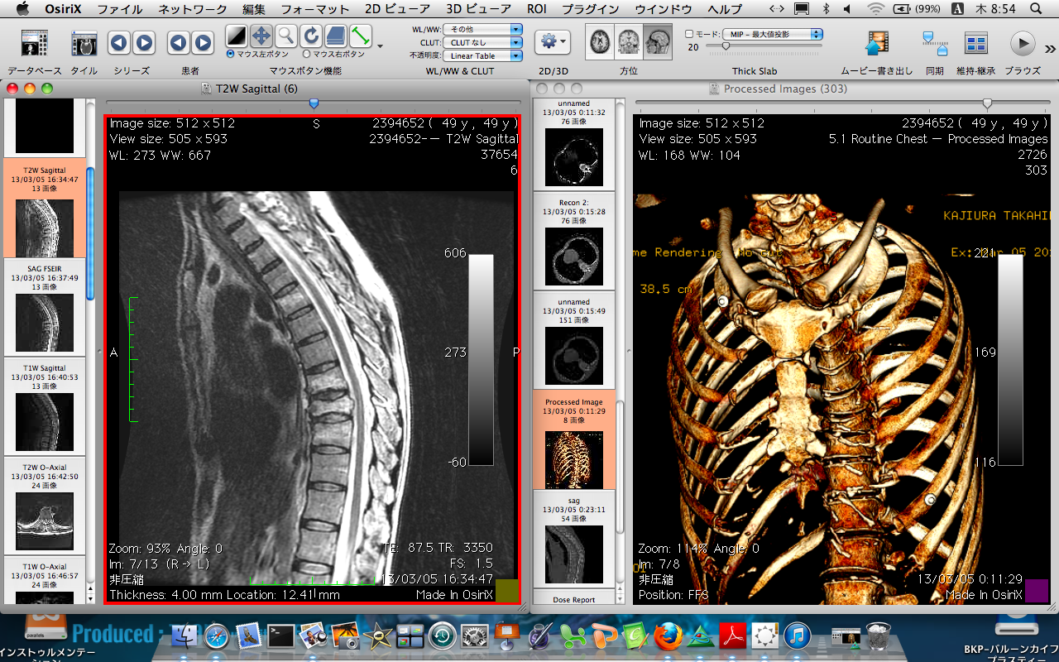The image size is (1059, 662).
Task: Open the プラグイン menu
Action: 592,9
